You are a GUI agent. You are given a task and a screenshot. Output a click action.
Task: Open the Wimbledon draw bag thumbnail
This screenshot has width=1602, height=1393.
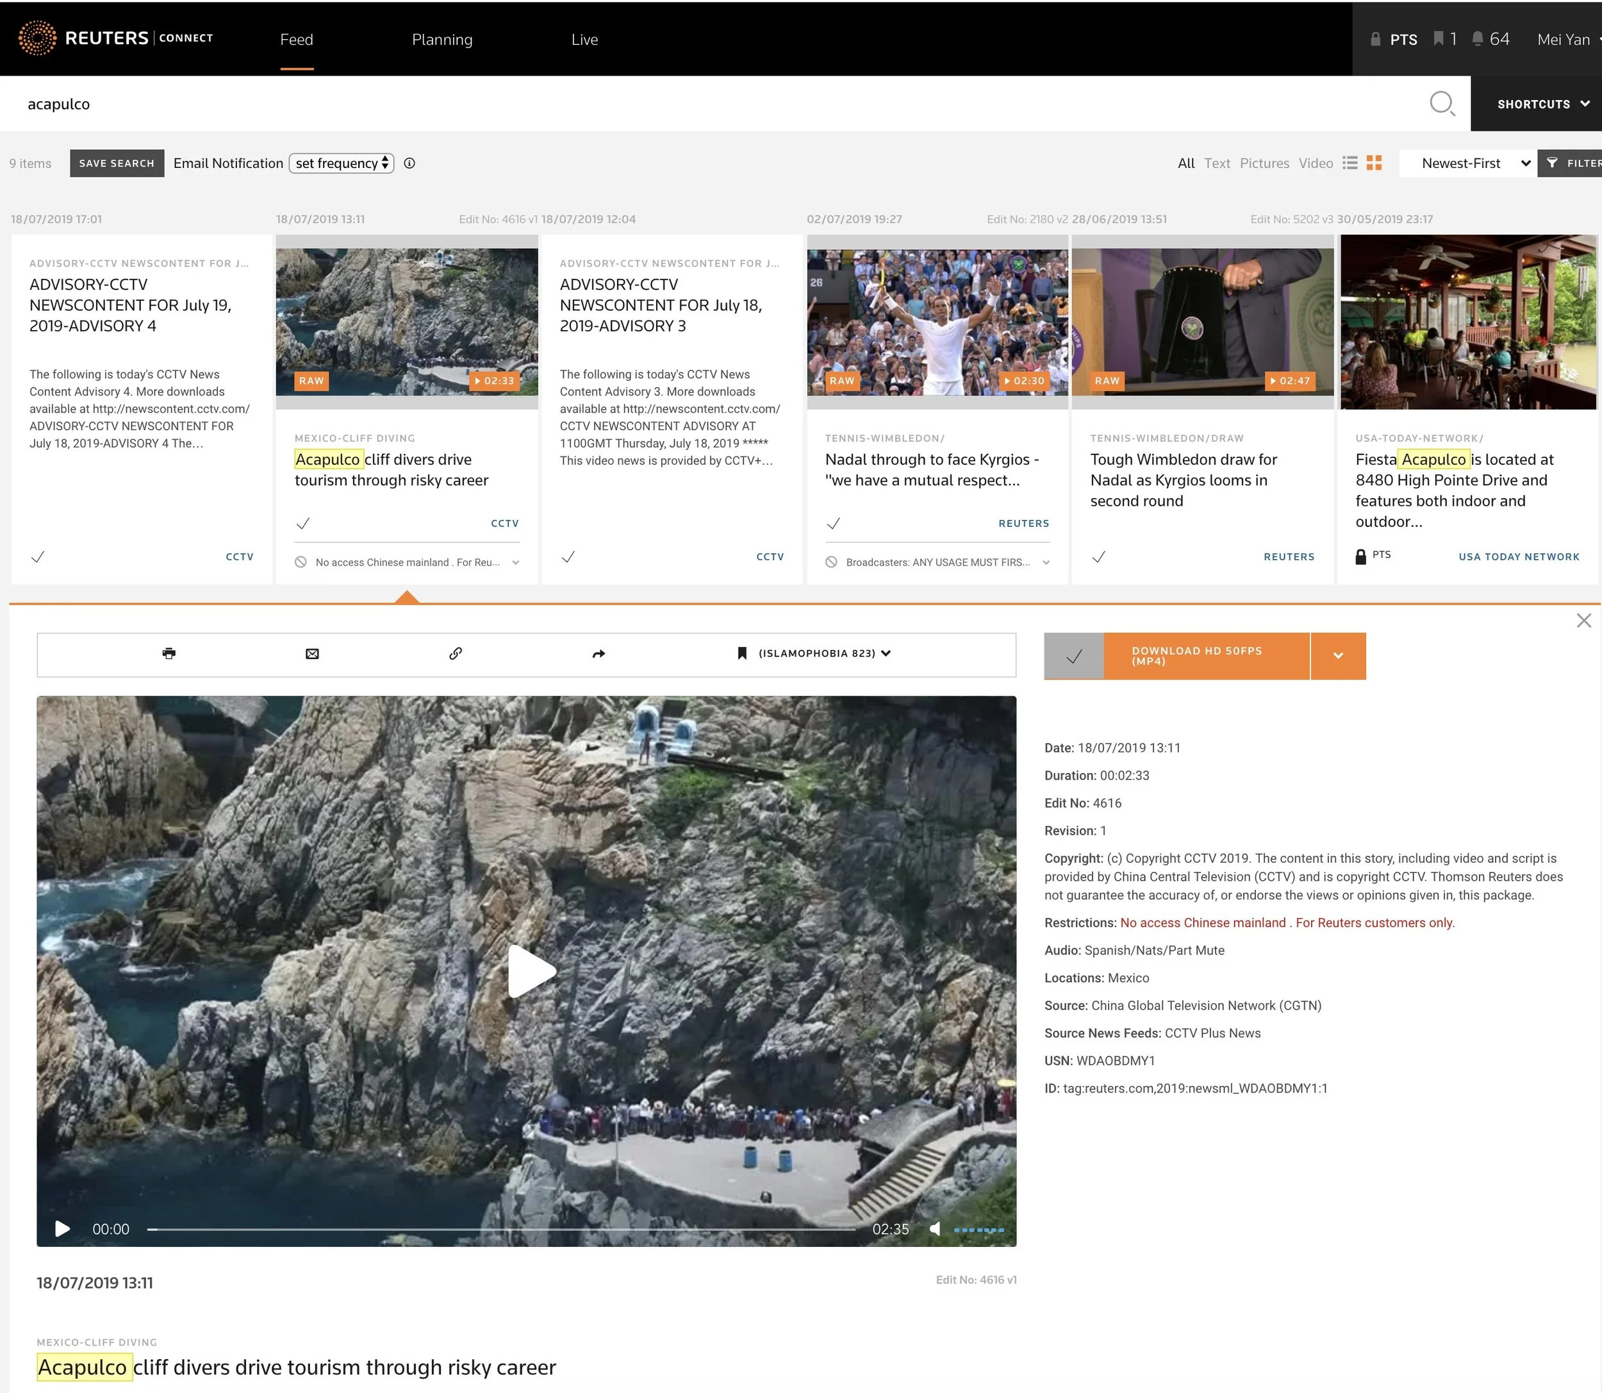(1203, 322)
